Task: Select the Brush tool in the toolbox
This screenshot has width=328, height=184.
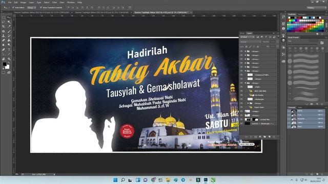Action: click(x=9, y=31)
